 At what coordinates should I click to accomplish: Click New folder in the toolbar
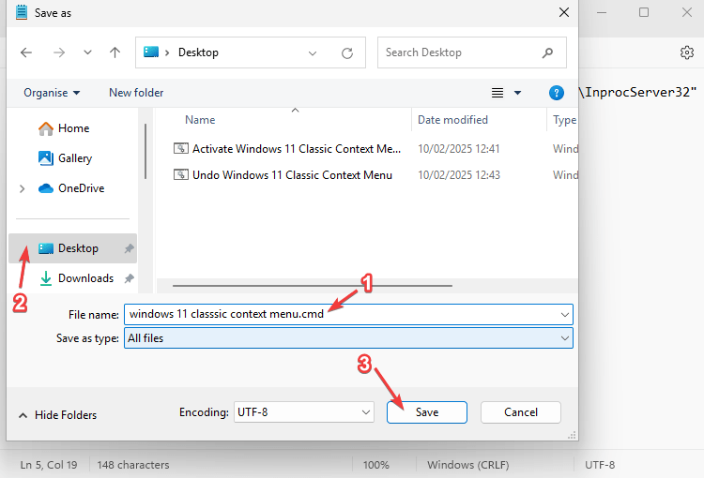pyautogui.click(x=136, y=93)
